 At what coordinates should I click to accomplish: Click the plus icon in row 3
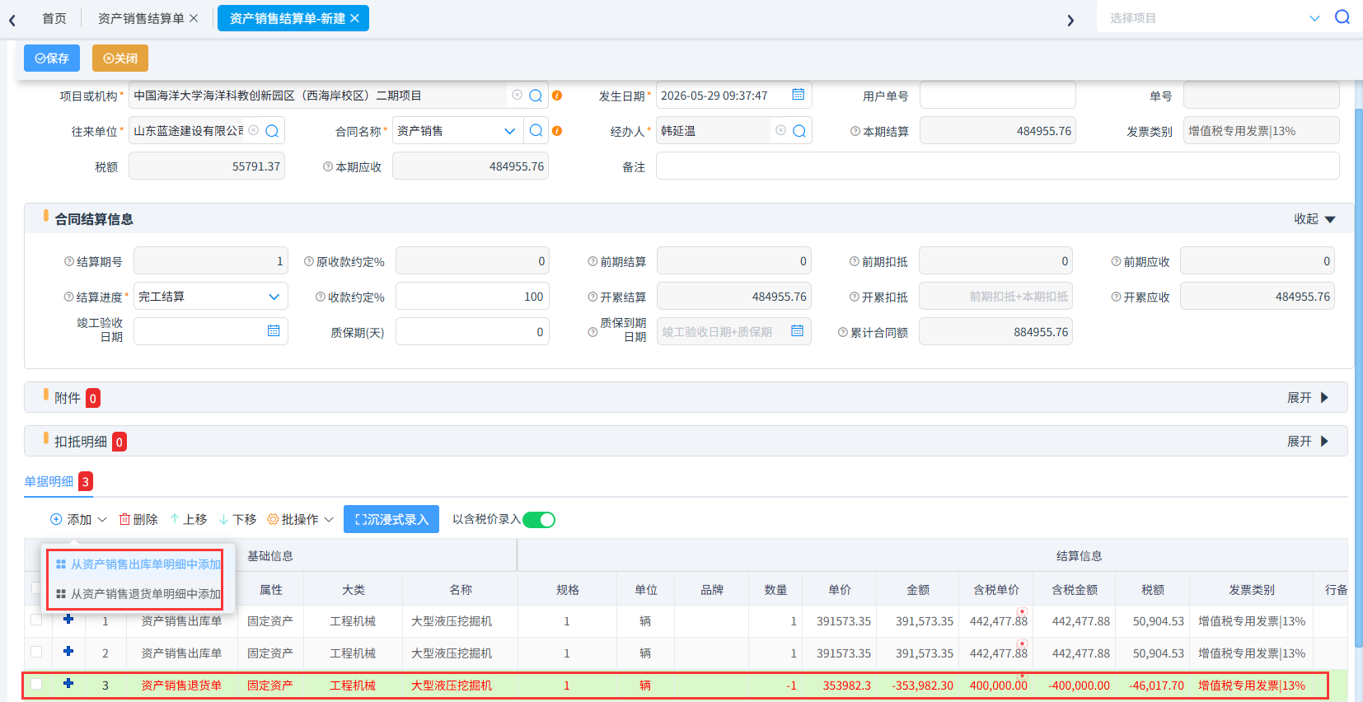[x=68, y=684]
